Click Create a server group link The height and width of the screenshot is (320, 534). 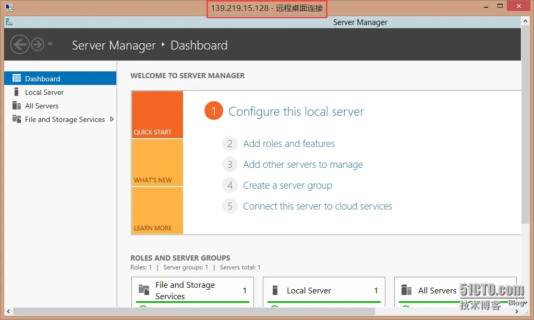(287, 186)
